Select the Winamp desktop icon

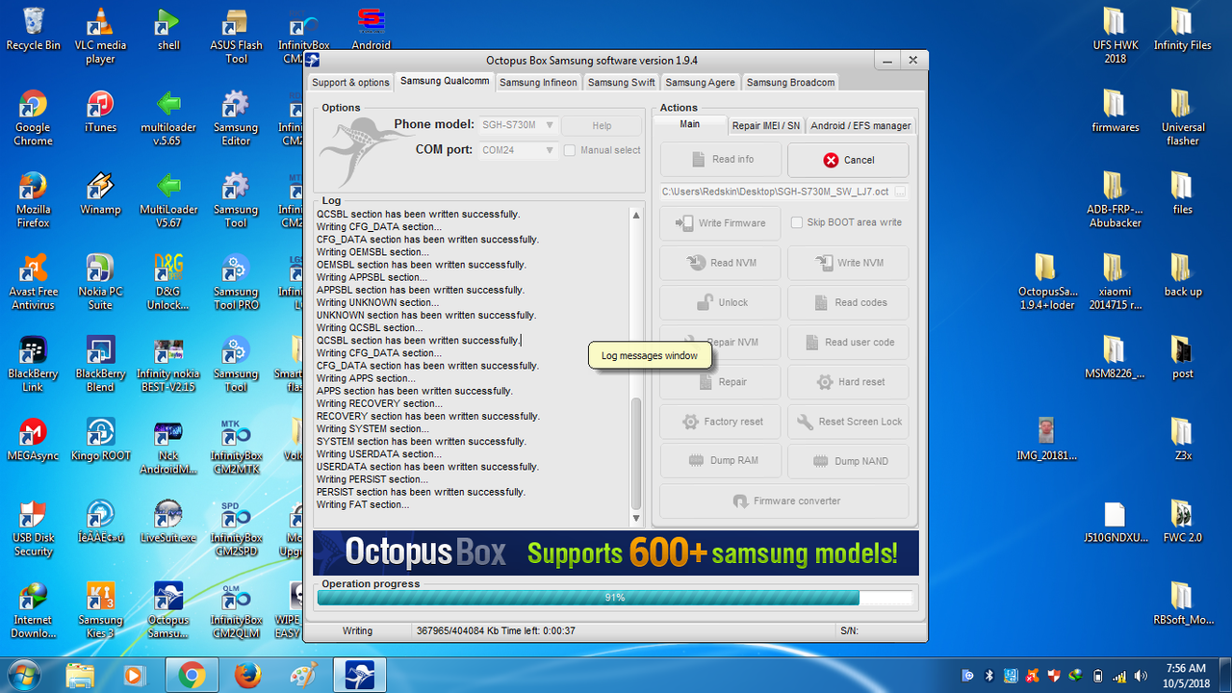(100, 193)
